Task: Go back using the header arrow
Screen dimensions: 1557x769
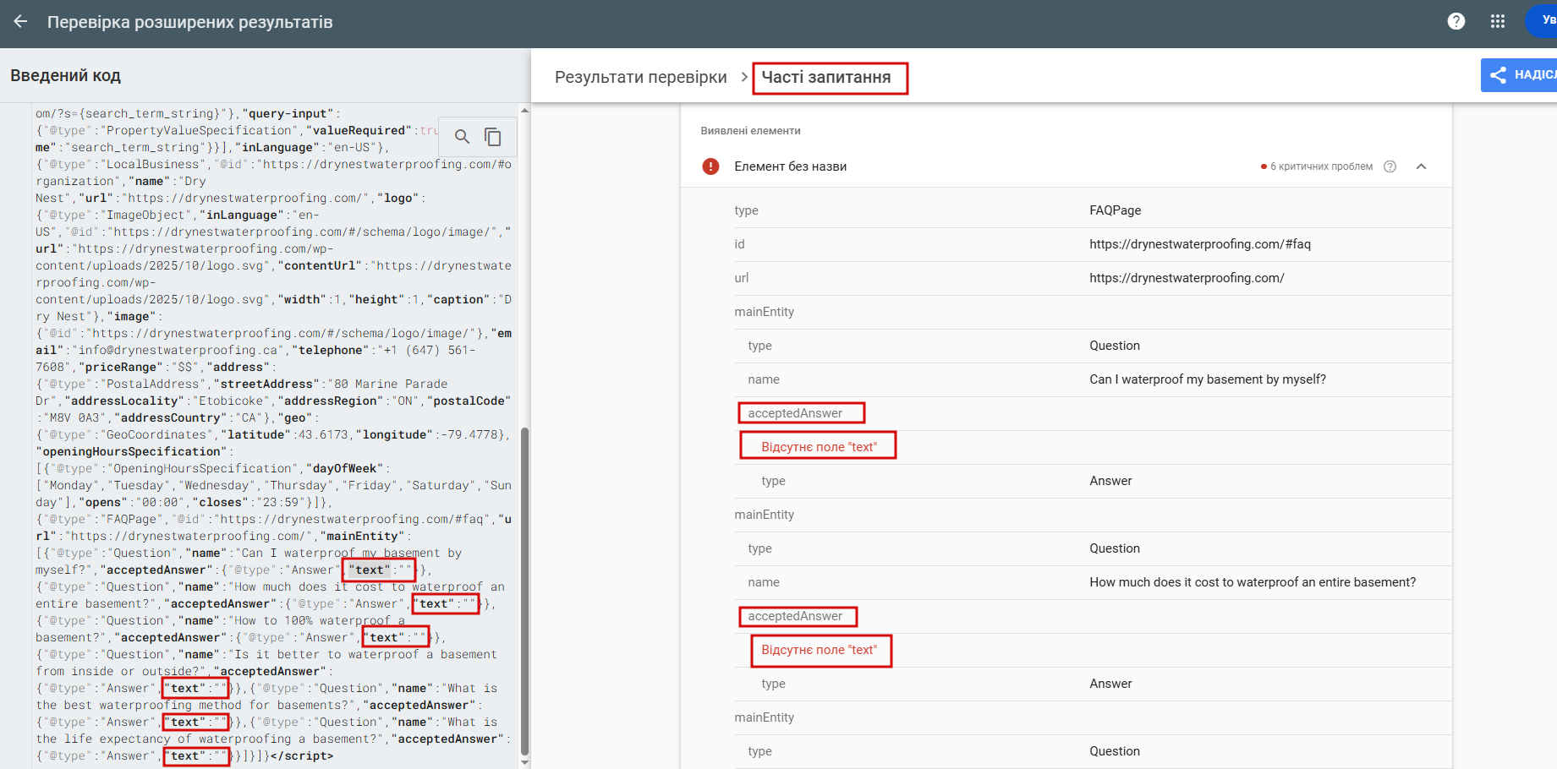Action: 20,22
